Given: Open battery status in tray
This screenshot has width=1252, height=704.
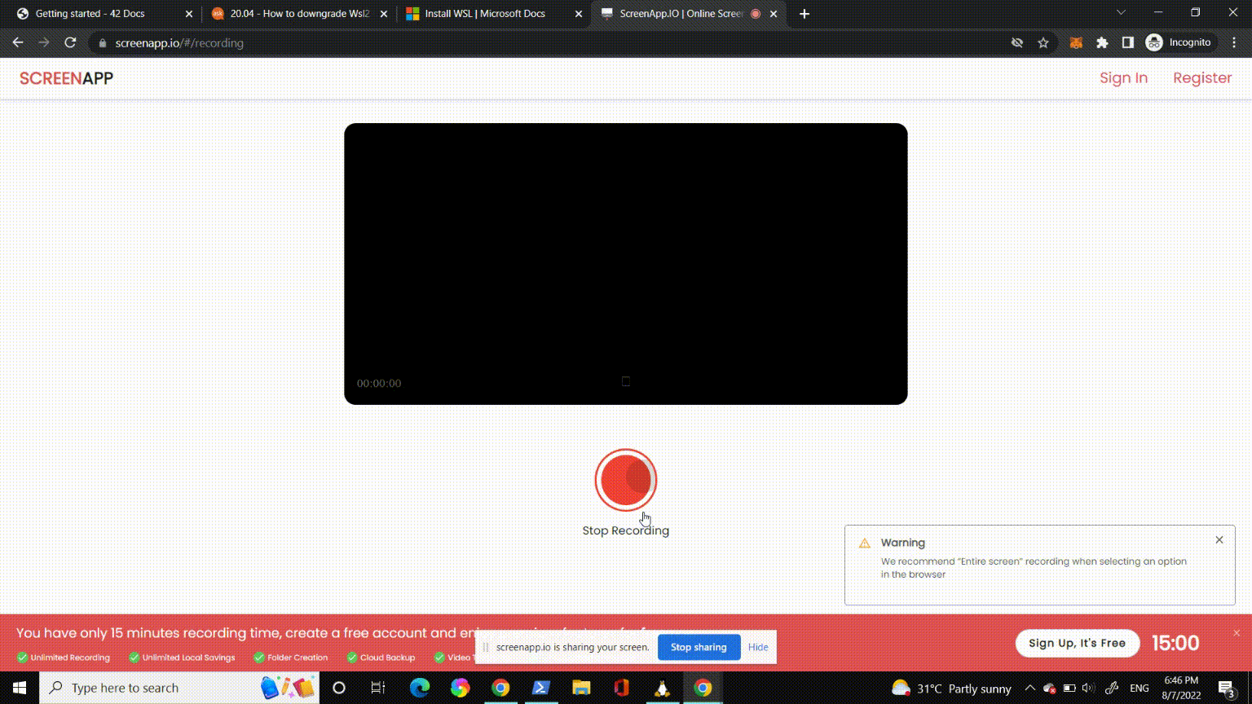Looking at the screenshot, I should (1069, 689).
